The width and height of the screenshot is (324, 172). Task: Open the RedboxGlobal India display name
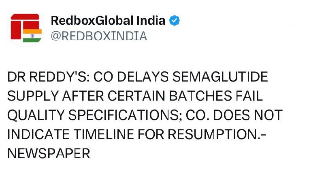[108, 21]
